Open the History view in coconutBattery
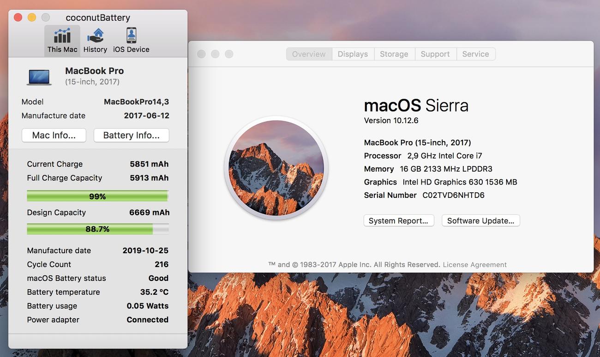This screenshot has width=600, height=357. (95, 41)
